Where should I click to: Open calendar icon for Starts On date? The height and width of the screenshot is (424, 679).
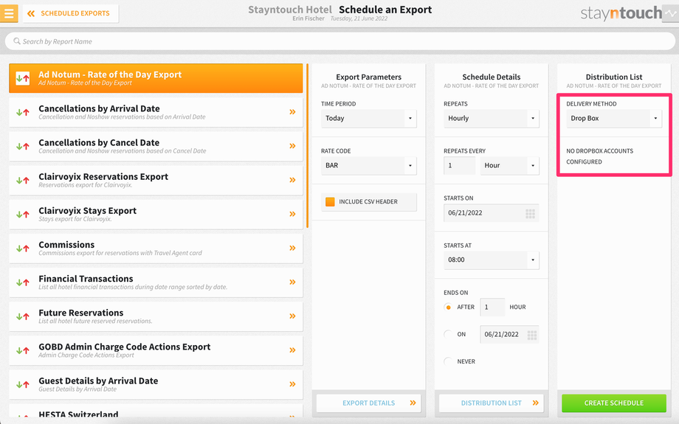(x=531, y=213)
